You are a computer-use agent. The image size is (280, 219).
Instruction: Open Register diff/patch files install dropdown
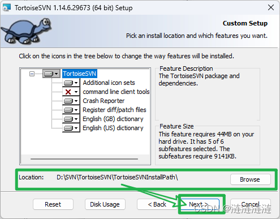click(x=71, y=110)
